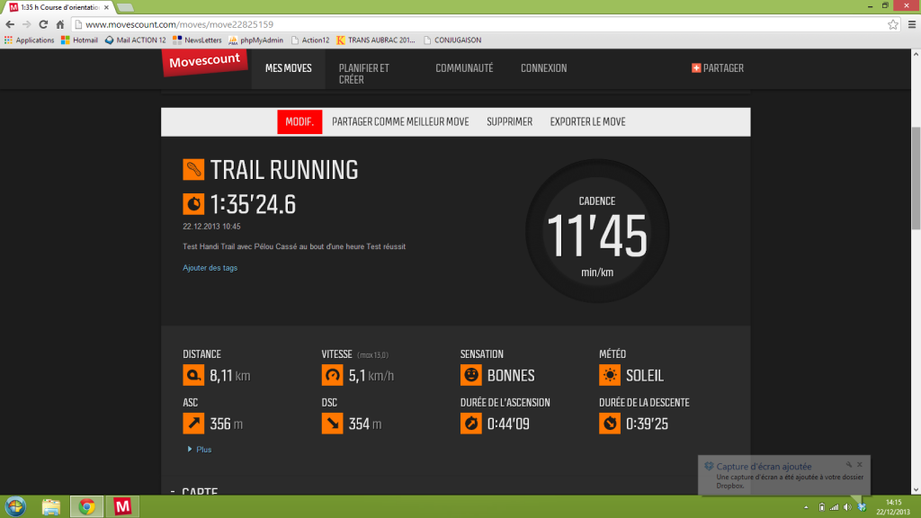Click the Modif. button
The width and height of the screenshot is (921, 518).
(300, 121)
